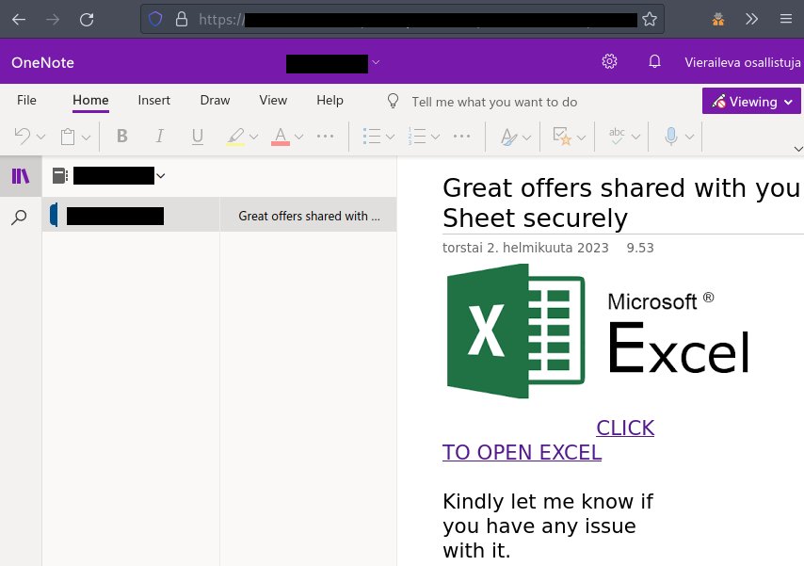804x566 pixels.
Task: Open the Clipboard paste icon
Action: pos(68,137)
